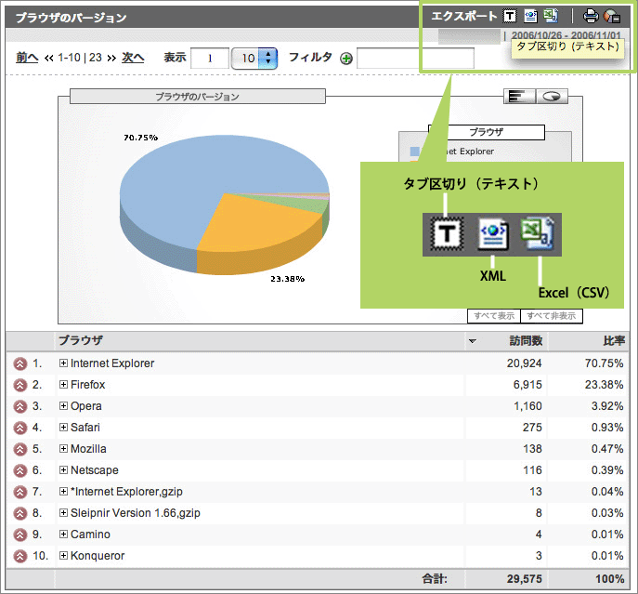
Task: Click the Internet Explorer legend color swatch
Action: pos(415,151)
